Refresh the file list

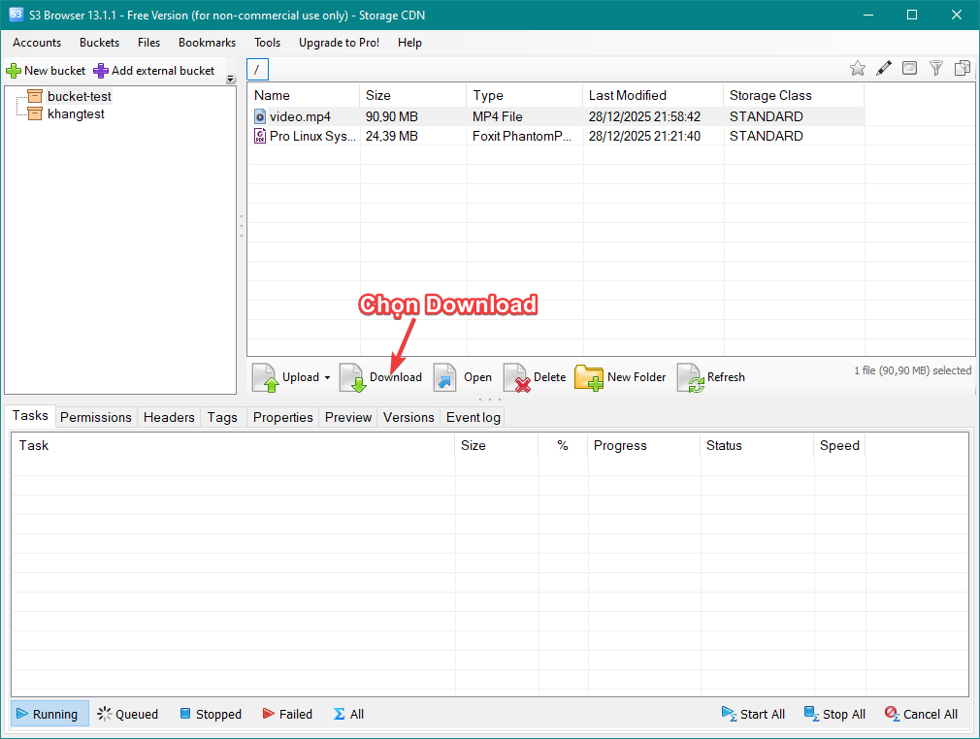point(711,377)
